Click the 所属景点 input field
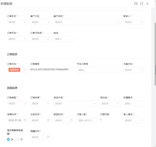The width and height of the screenshot is (156, 147). click(134, 103)
